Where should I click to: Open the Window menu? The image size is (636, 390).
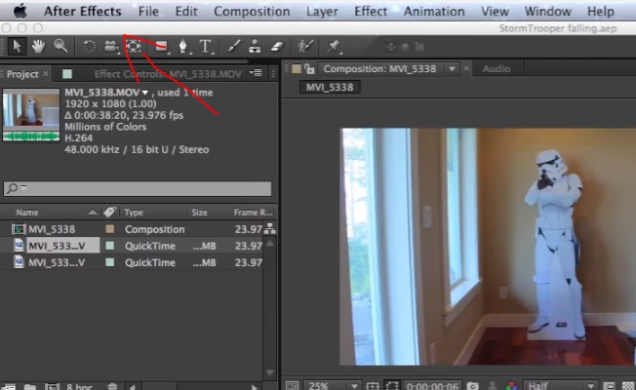548,12
